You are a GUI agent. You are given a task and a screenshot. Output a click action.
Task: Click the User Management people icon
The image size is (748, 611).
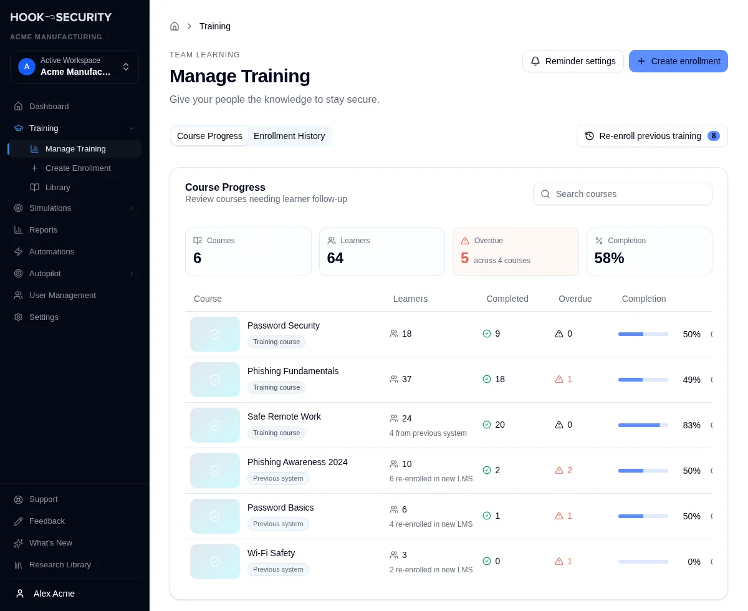(x=19, y=296)
